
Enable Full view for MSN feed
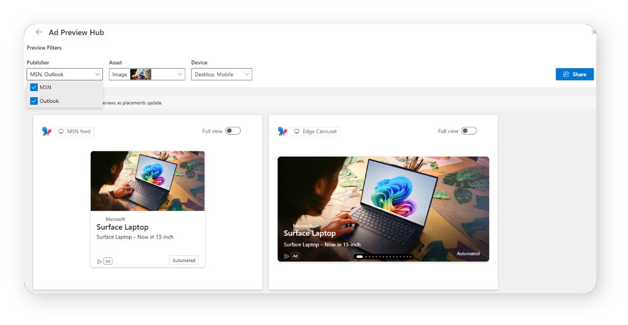[x=233, y=131]
